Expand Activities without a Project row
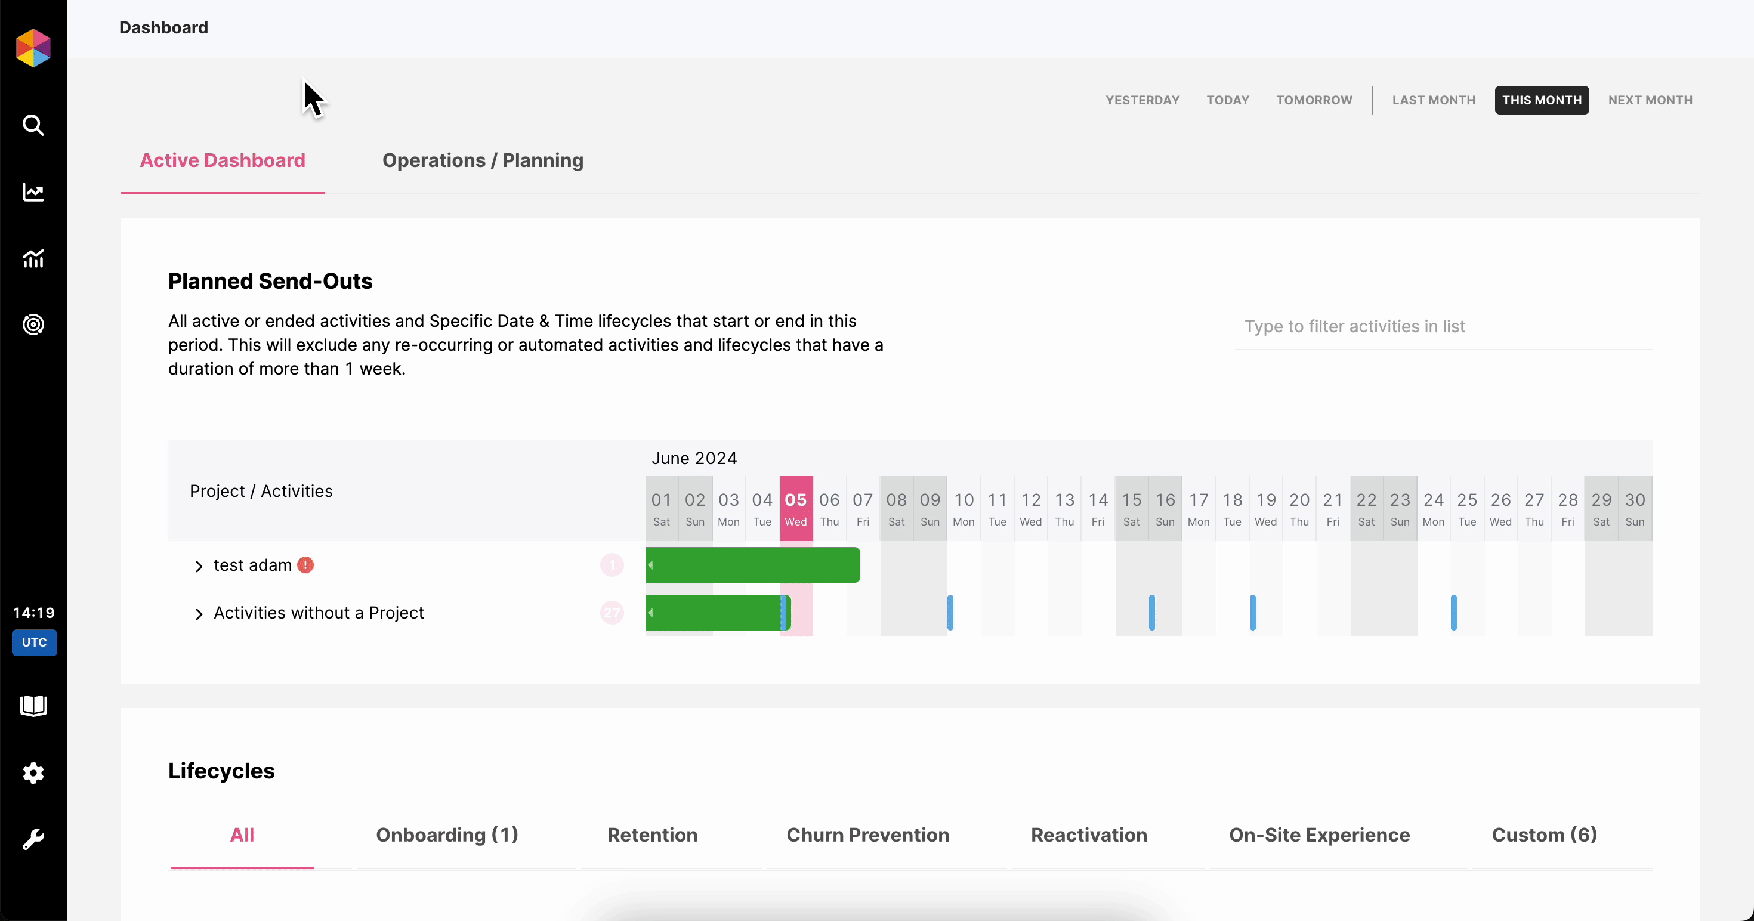This screenshot has height=921, width=1754. tap(199, 614)
